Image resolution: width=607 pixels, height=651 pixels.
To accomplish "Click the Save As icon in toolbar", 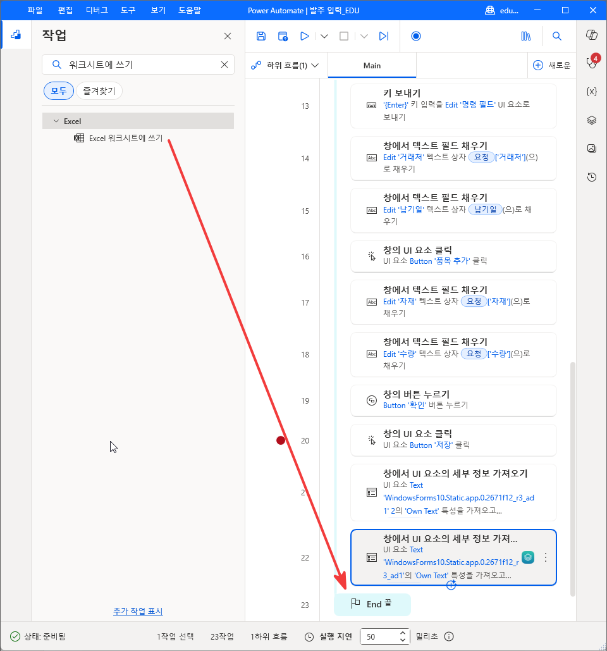I will click(x=283, y=36).
